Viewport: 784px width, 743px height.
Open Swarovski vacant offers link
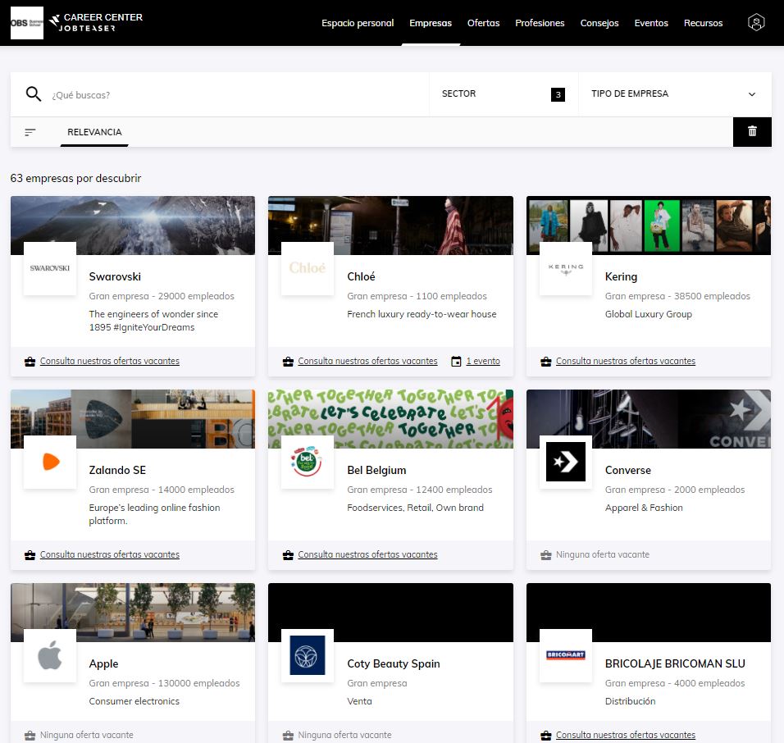pos(110,361)
